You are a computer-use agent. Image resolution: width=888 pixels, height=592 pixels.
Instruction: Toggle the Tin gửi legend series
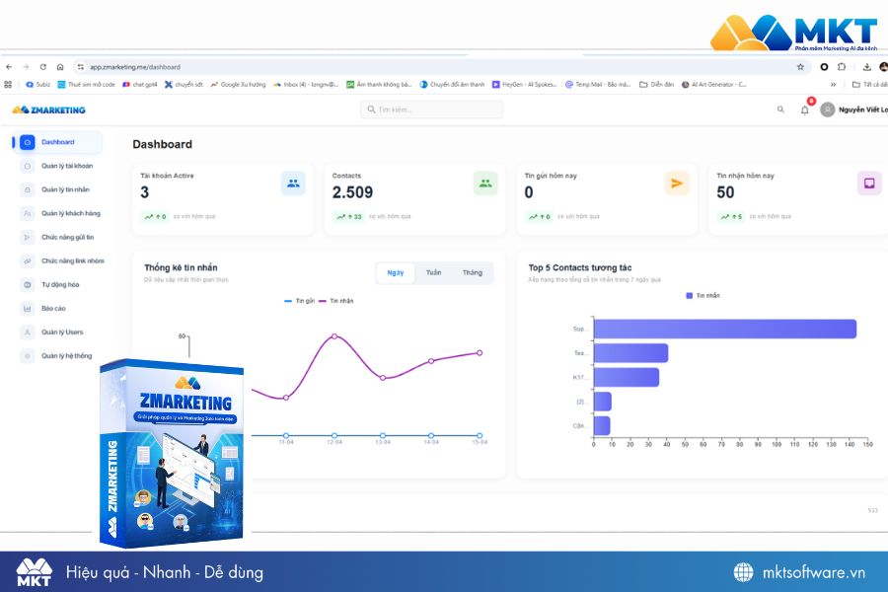[300, 301]
